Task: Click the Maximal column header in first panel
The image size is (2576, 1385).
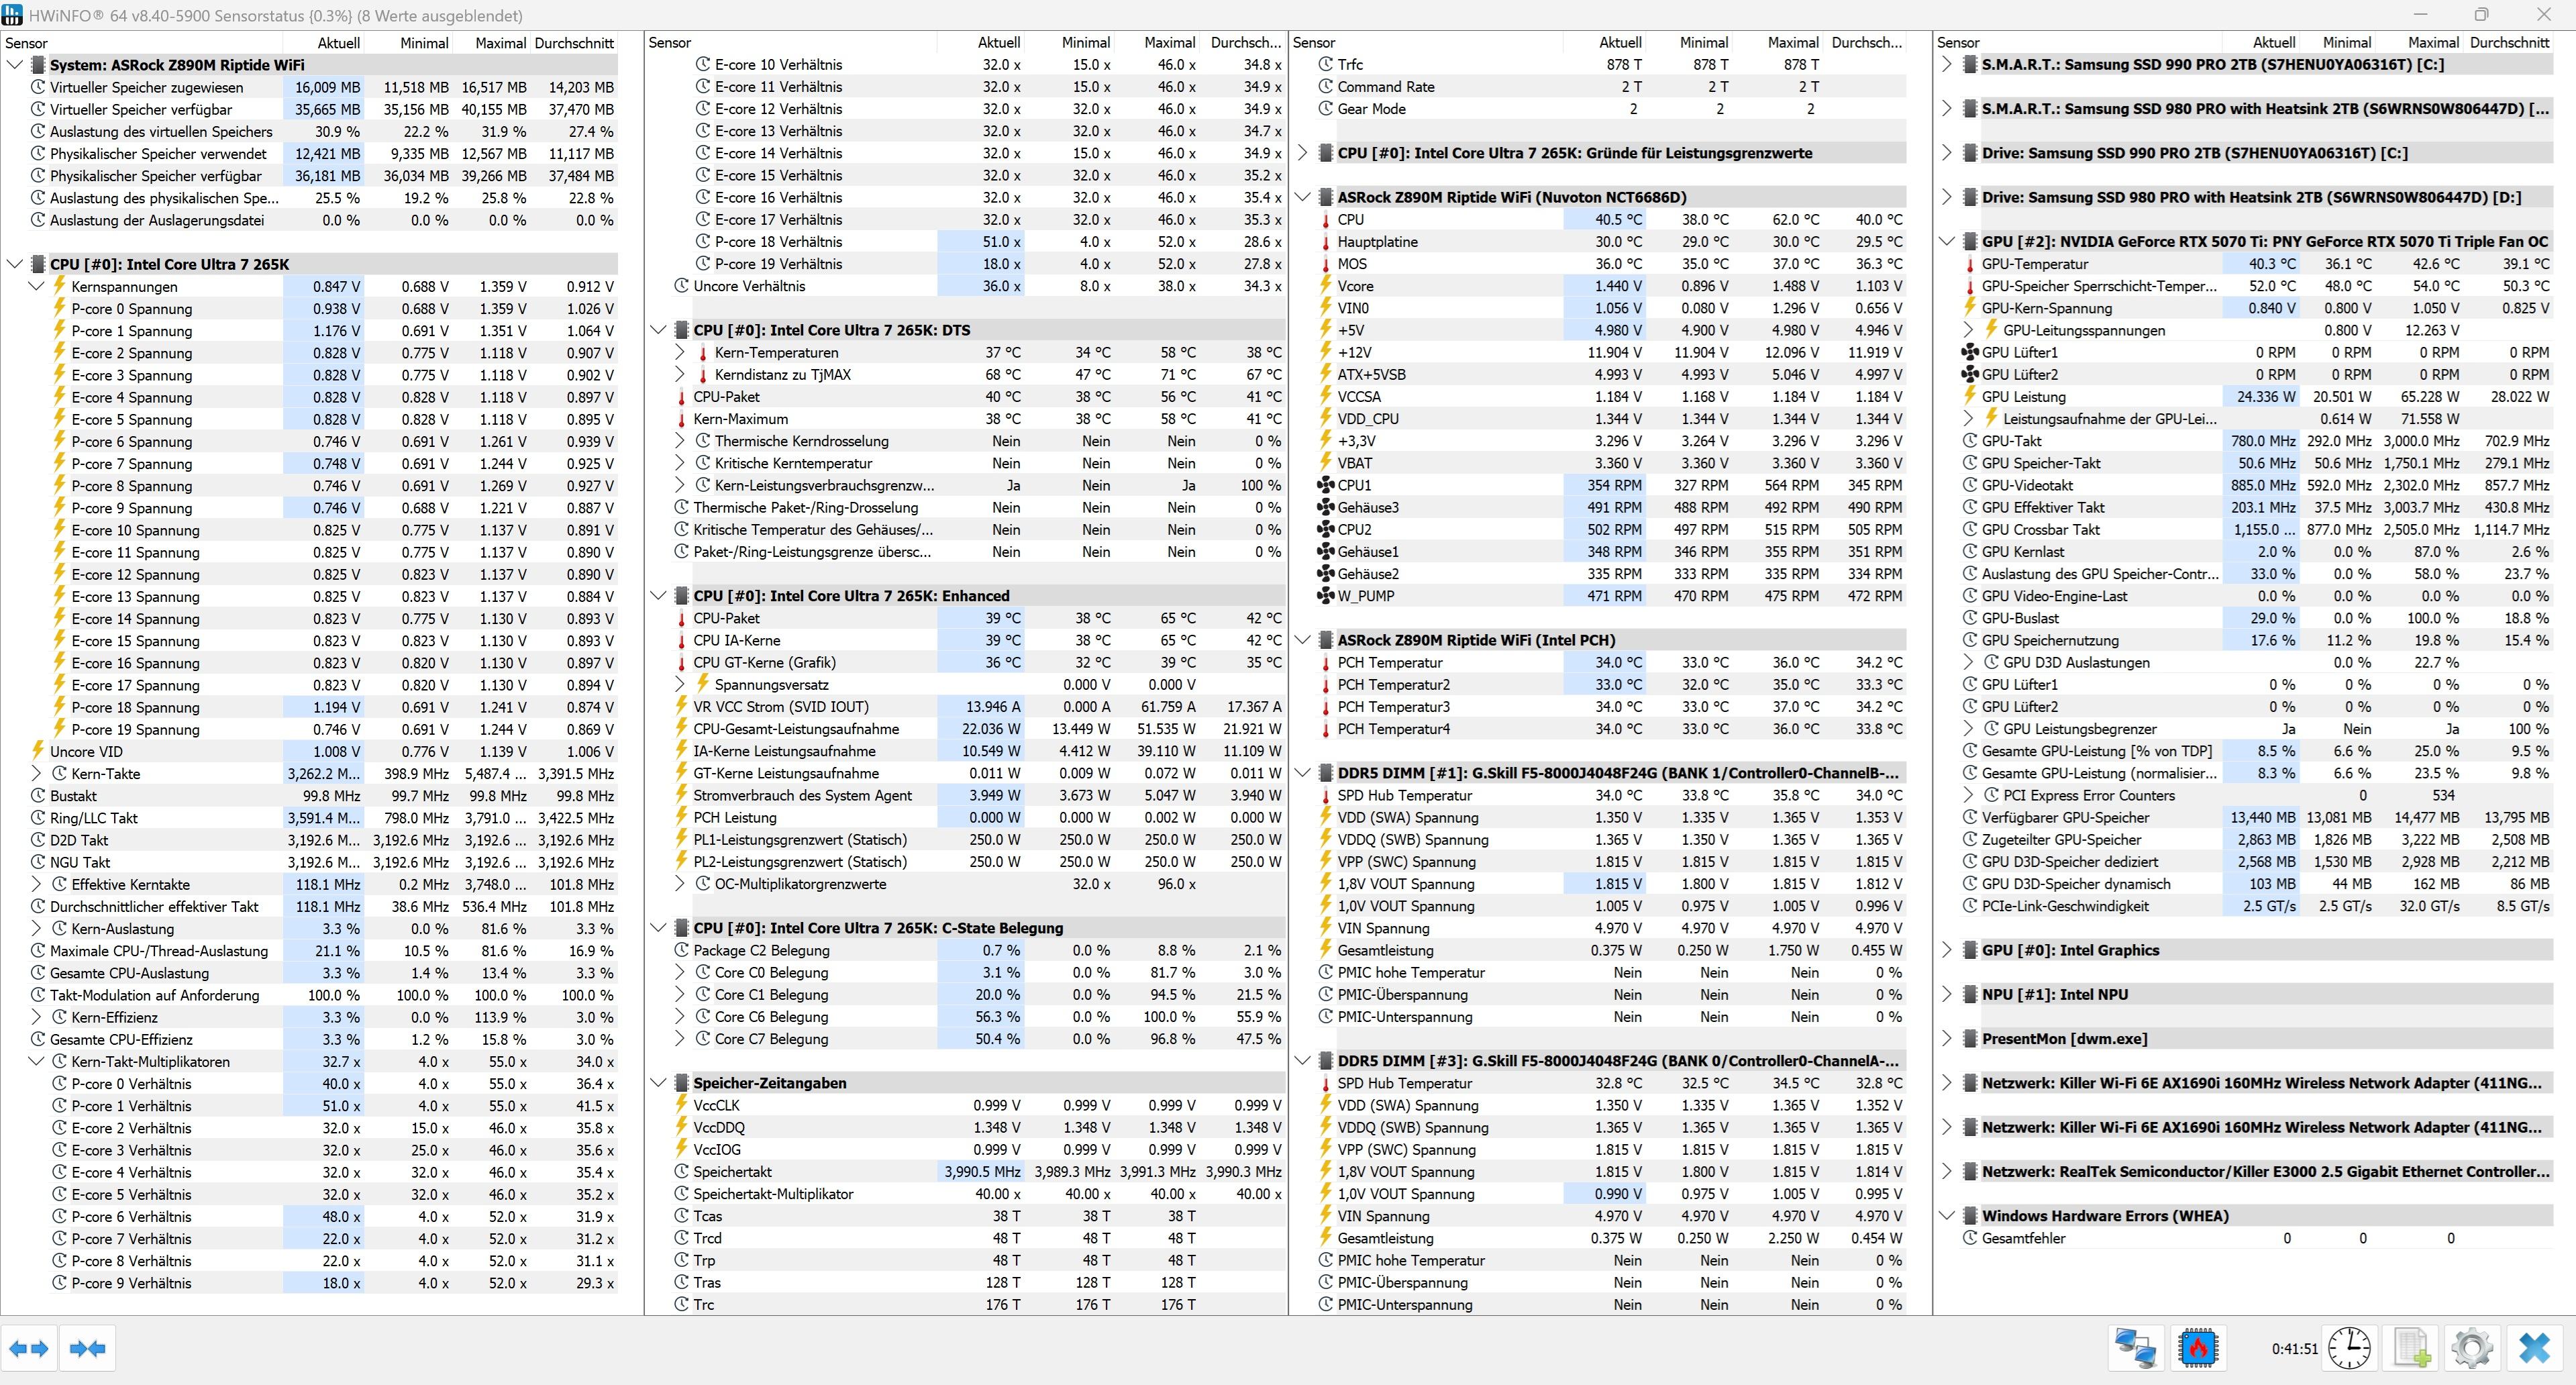Action: (x=500, y=43)
